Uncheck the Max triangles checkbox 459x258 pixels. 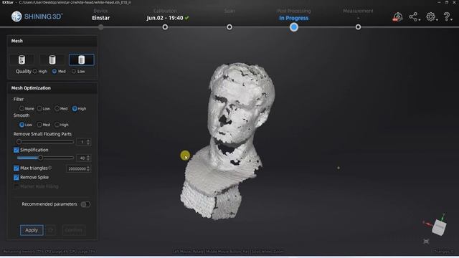point(16,168)
